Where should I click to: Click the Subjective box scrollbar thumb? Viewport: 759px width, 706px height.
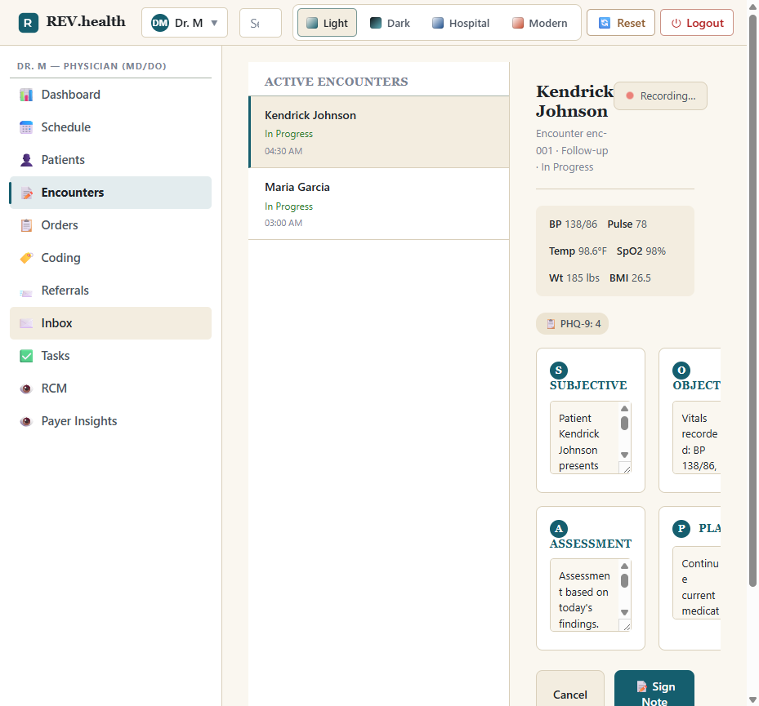pyautogui.click(x=624, y=423)
